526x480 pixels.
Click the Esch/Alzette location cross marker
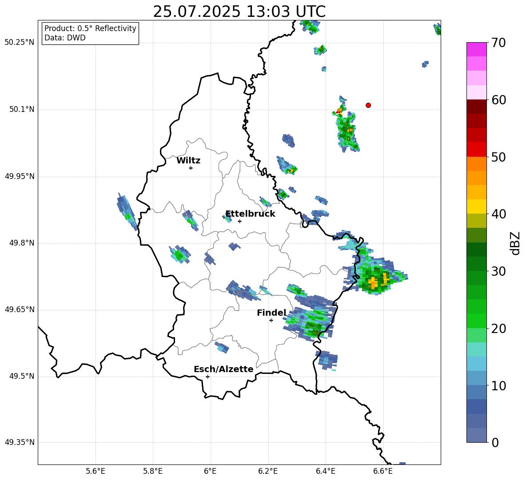pyautogui.click(x=207, y=377)
